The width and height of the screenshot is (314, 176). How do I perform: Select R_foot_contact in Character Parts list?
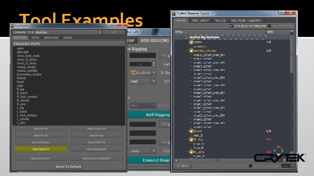pyautogui.click(x=27, y=97)
